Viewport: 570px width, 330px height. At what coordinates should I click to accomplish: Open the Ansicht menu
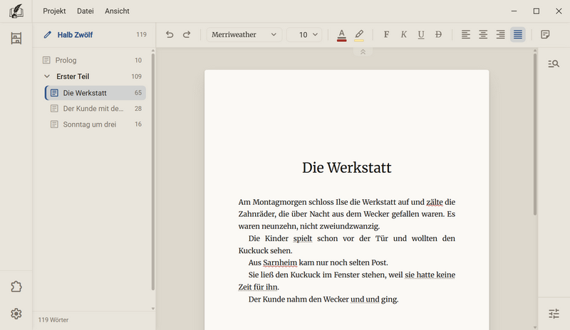(117, 11)
